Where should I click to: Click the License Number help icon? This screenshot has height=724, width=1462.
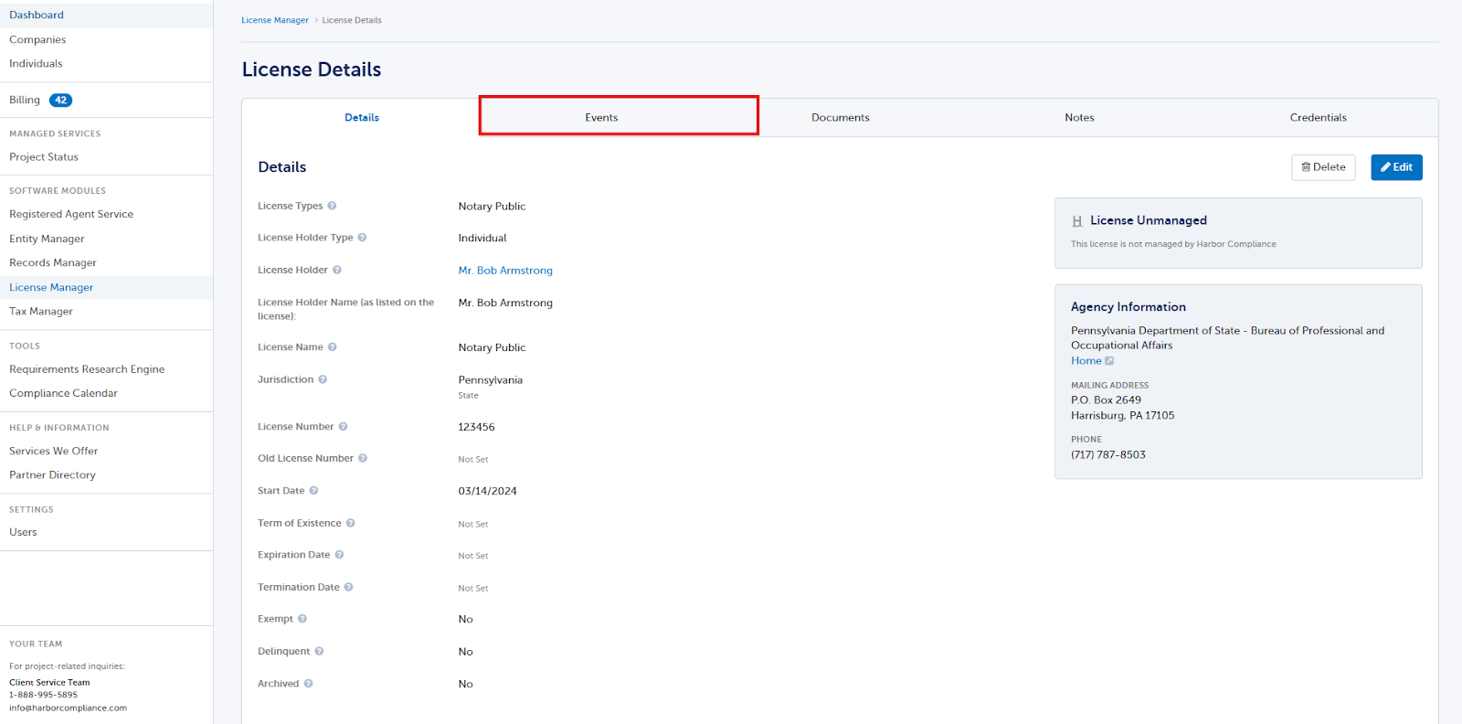(x=344, y=427)
